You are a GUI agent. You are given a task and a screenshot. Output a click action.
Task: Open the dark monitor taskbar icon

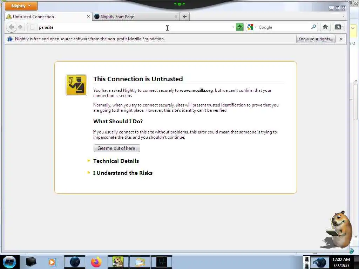point(162,262)
